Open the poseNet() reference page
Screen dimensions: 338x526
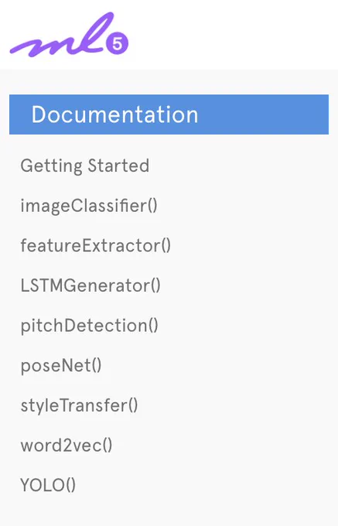60,366
